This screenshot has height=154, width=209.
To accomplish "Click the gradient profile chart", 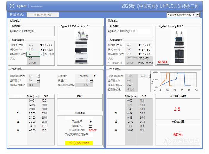I will [175, 81].
